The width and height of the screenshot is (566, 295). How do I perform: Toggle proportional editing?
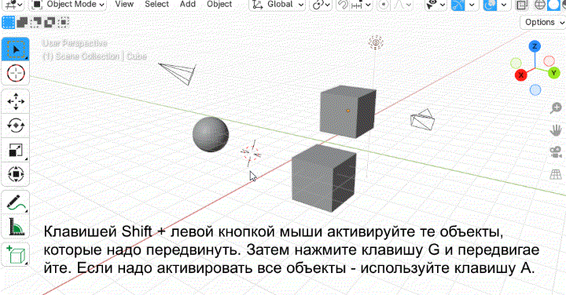384,5
